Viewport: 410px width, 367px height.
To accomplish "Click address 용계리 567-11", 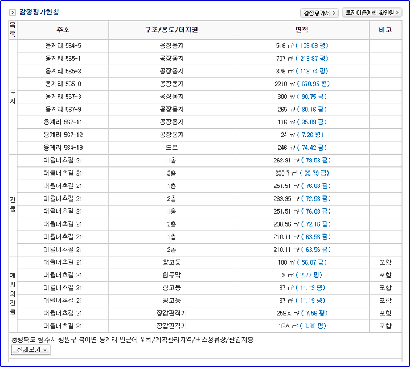I will pyautogui.click(x=63, y=122).
